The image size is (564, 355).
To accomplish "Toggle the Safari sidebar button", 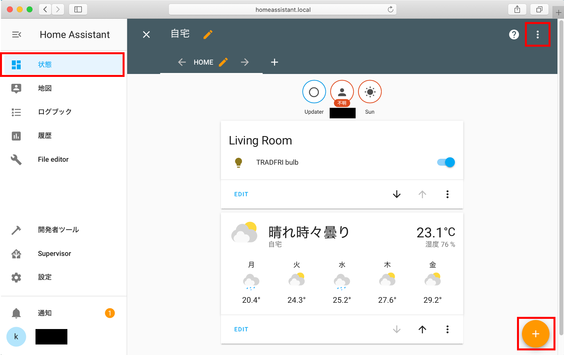I will (78, 10).
